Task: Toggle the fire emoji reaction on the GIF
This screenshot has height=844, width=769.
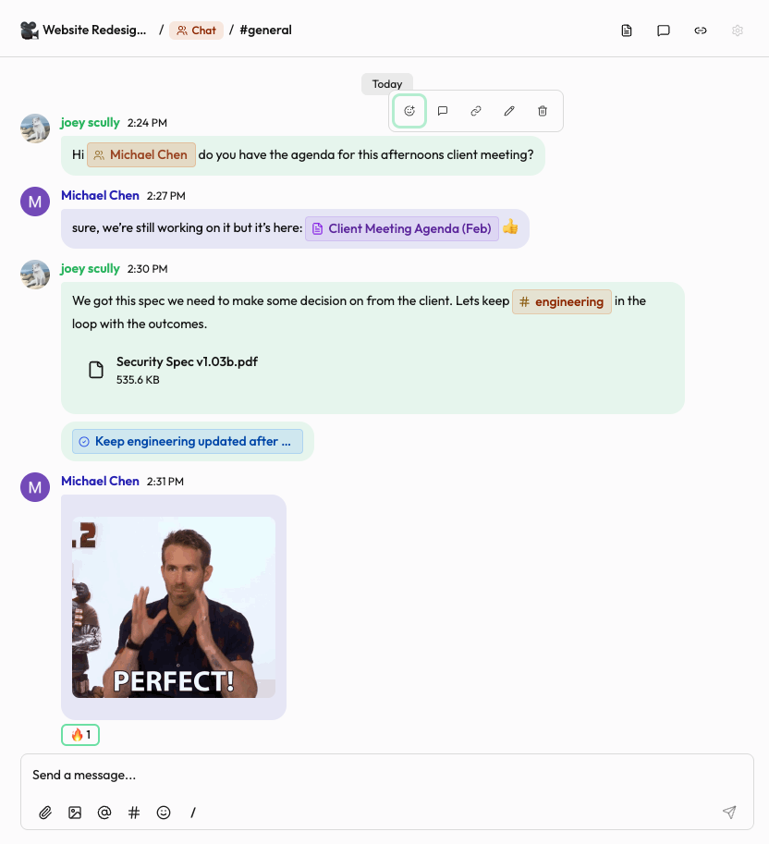Action: (79, 734)
